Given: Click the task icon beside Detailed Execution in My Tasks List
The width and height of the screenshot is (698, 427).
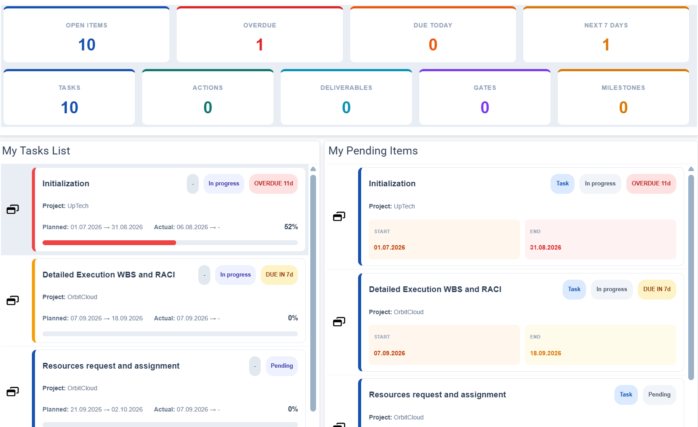Looking at the screenshot, I should tap(13, 300).
